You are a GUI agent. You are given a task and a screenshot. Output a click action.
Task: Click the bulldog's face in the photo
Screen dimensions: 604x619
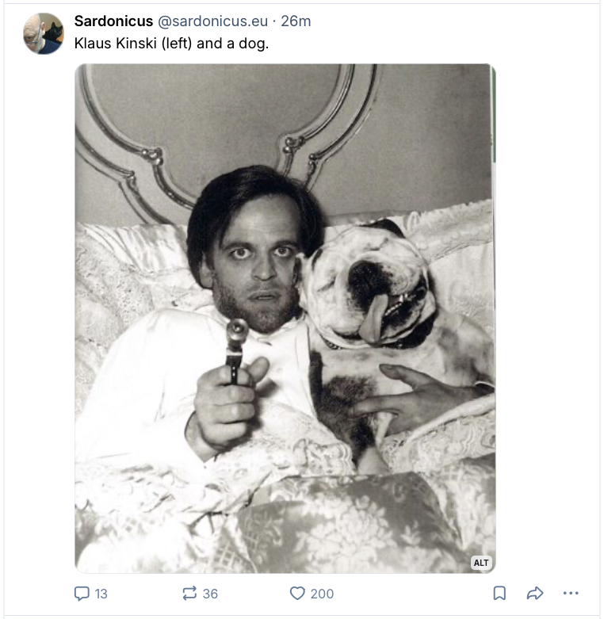point(373,289)
